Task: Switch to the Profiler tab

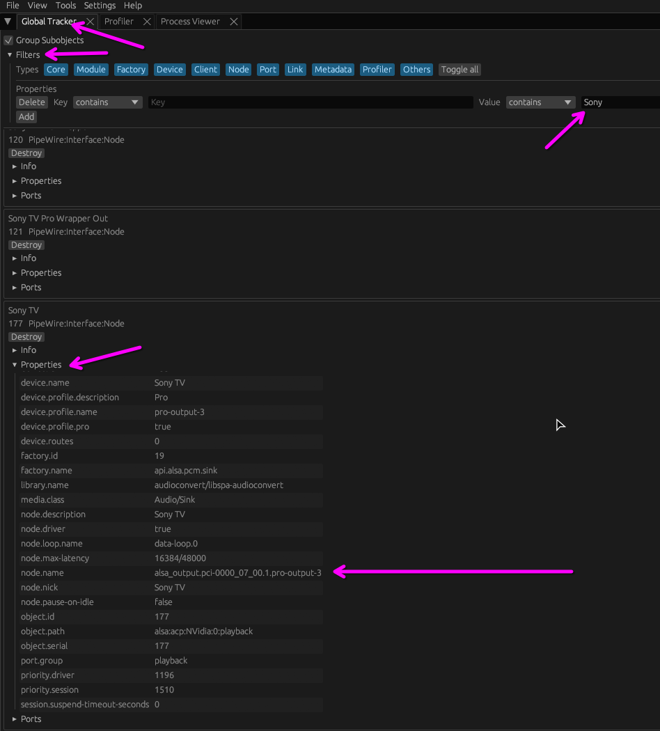Action: coord(119,22)
